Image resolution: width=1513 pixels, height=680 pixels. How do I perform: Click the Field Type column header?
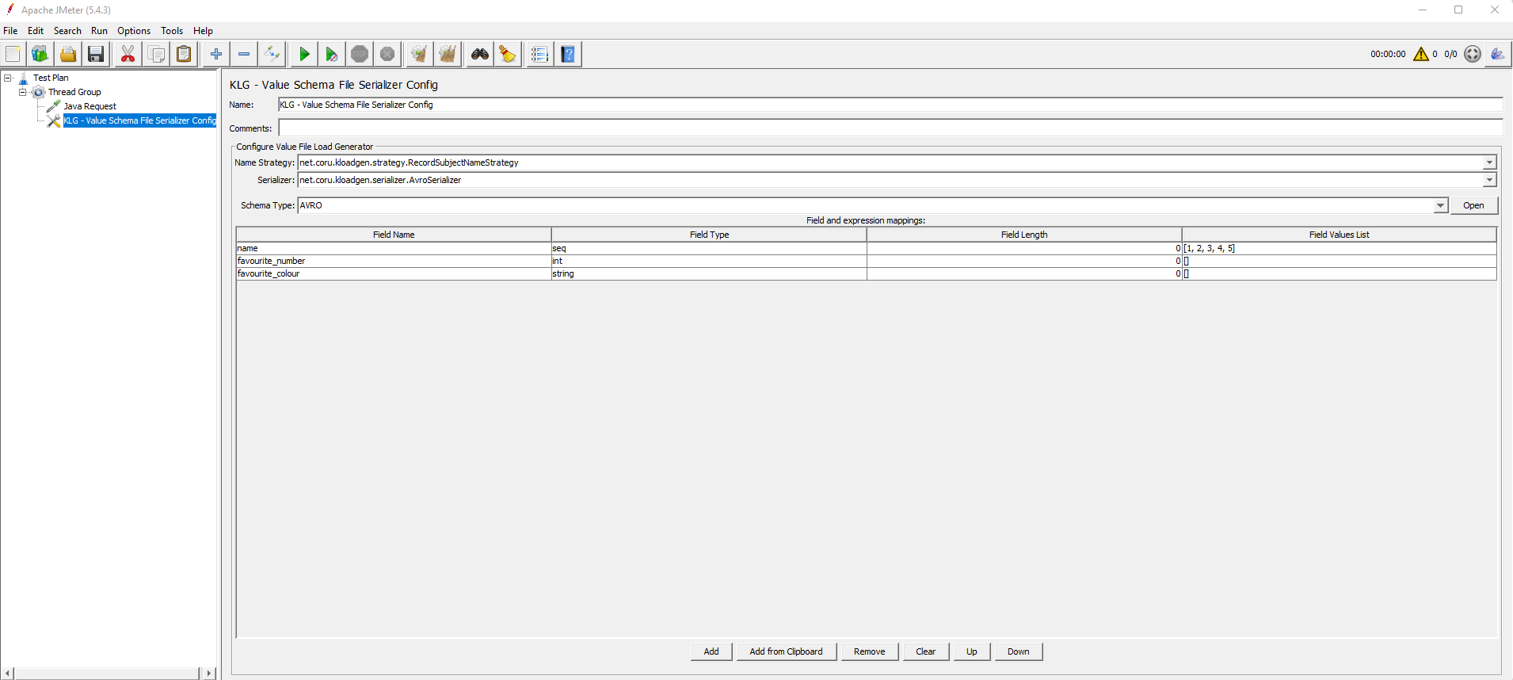click(709, 235)
